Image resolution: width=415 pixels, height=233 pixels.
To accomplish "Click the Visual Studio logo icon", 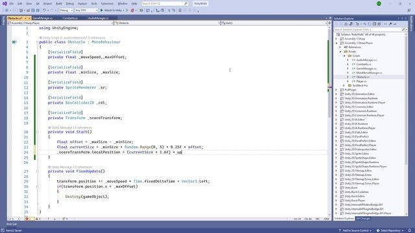I will (5, 3).
